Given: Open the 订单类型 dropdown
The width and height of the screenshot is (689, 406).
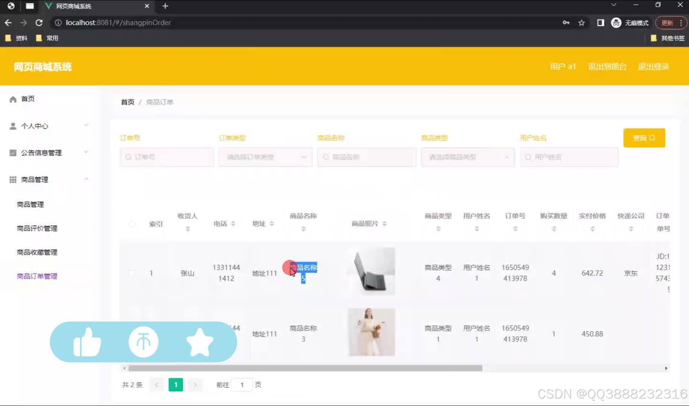Looking at the screenshot, I should tap(265, 157).
